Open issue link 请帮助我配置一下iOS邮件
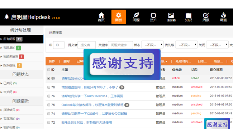 tap(94, 114)
